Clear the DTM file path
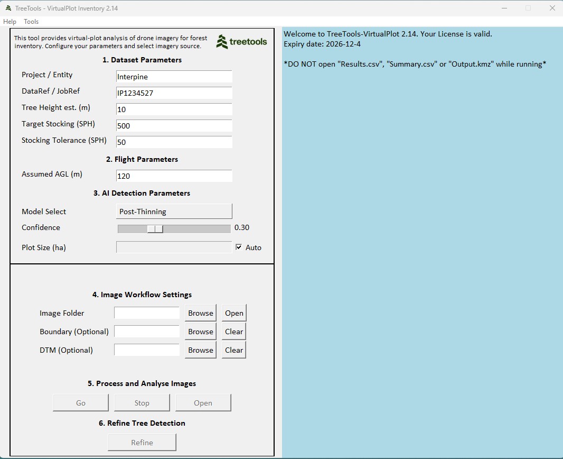Screen dimensions: 563x459 point(234,350)
